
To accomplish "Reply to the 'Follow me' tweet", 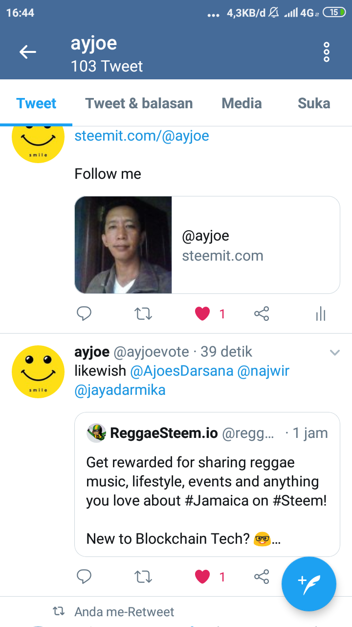I will pyautogui.click(x=84, y=313).
